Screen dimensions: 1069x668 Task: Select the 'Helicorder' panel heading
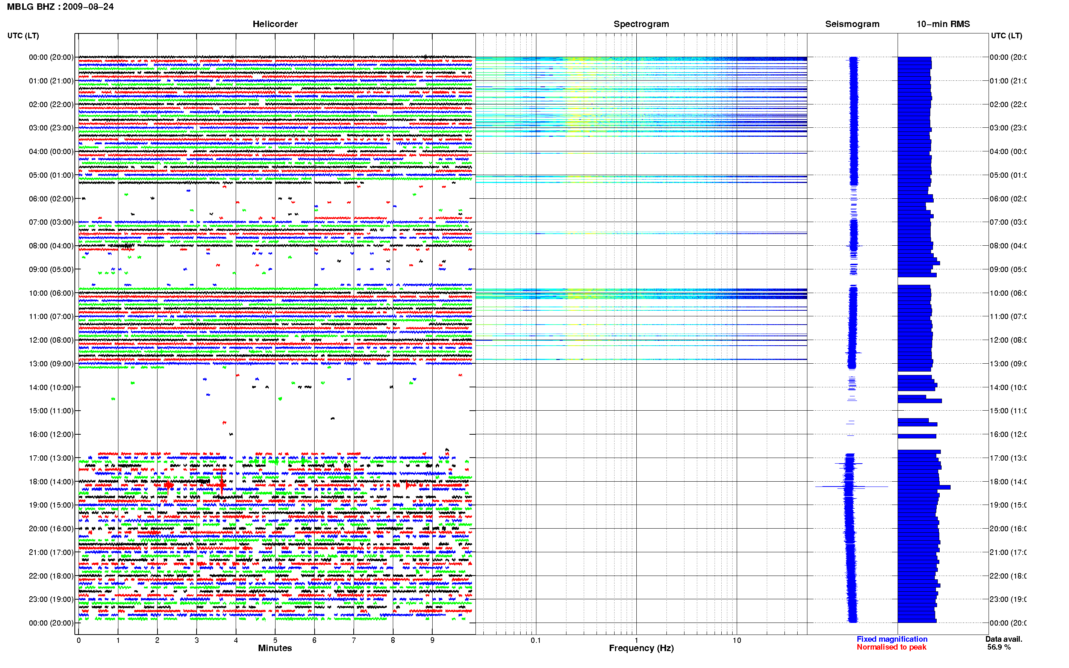tap(275, 24)
